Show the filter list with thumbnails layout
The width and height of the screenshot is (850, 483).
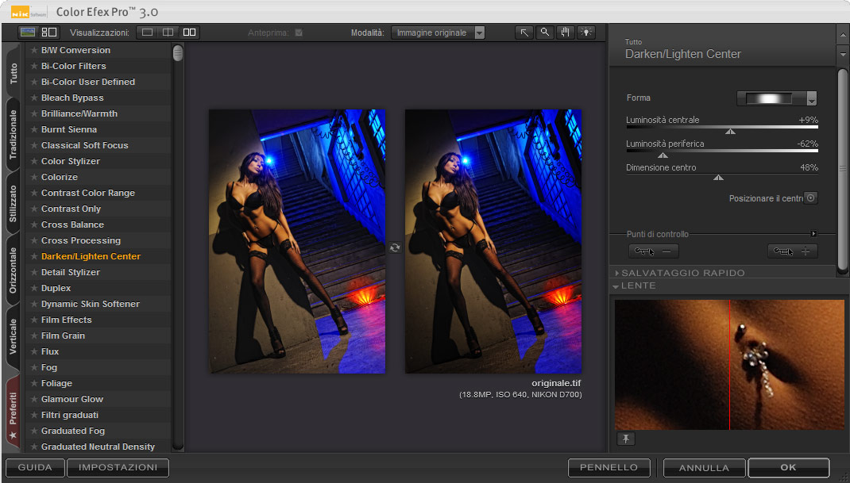coord(48,33)
